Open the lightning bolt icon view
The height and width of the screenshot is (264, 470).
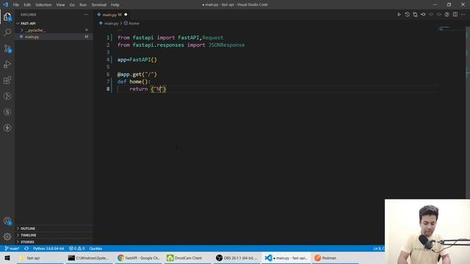[7, 128]
